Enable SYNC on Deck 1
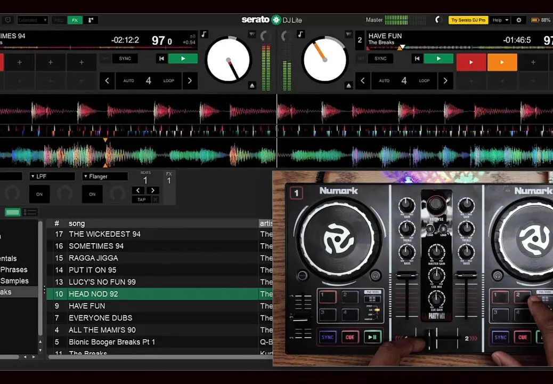This screenshot has width=553, height=384. click(125, 59)
